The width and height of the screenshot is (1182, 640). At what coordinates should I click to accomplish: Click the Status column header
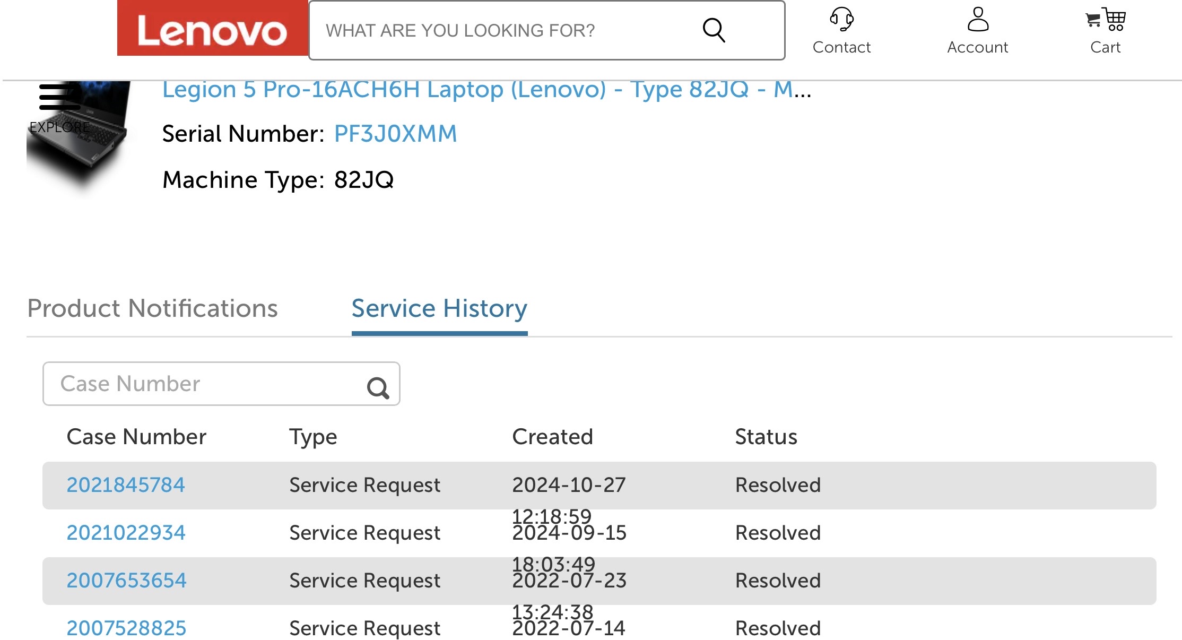click(x=766, y=437)
